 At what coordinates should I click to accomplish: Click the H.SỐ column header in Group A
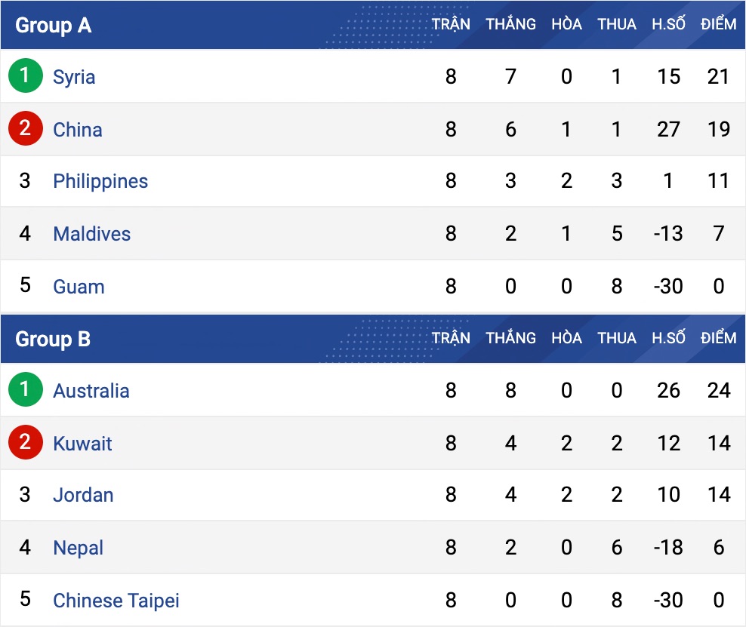[668, 24]
